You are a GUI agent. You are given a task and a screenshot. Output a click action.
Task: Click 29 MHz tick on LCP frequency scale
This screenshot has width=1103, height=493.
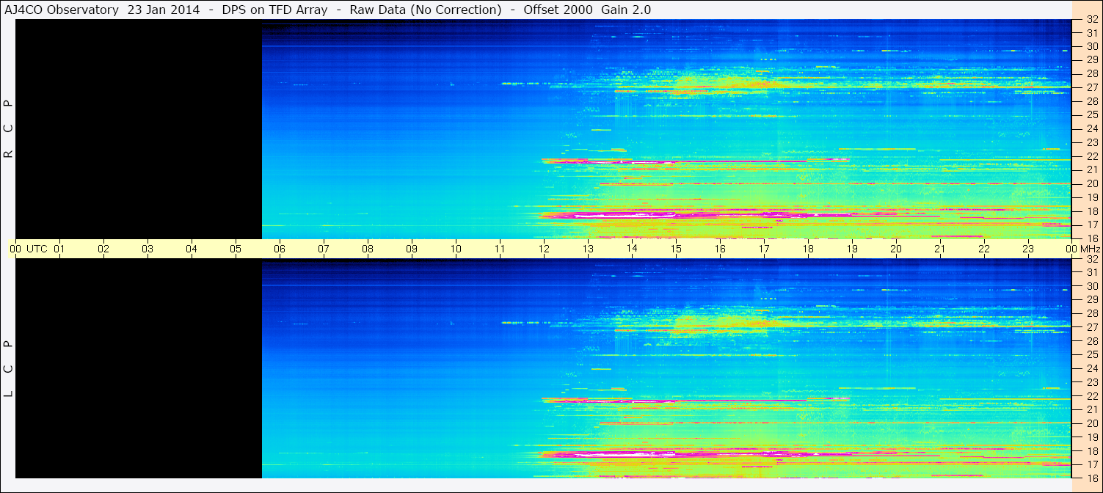[x=1092, y=299]
